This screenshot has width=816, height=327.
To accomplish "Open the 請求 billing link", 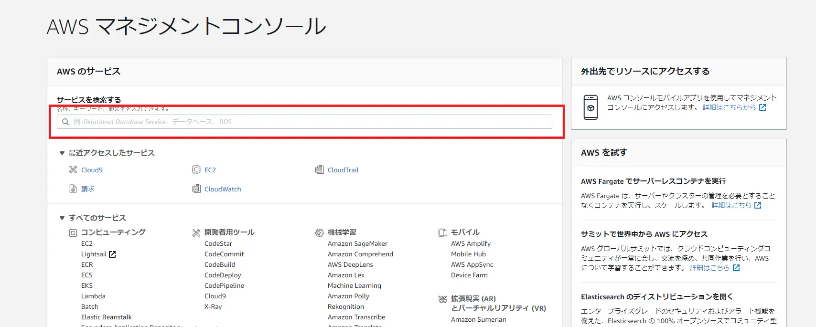I will point(88,189).
